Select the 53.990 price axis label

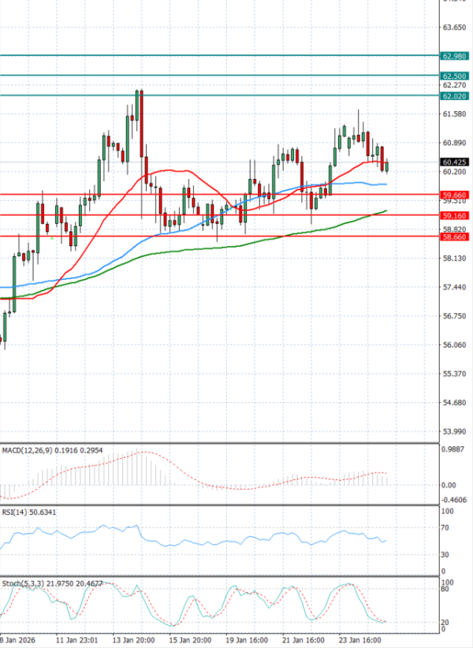pyautogui.click(x=455, y=432)
